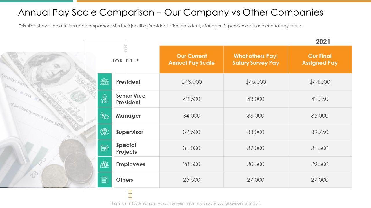Select the Employees group icon

click(x=105, y=164)
